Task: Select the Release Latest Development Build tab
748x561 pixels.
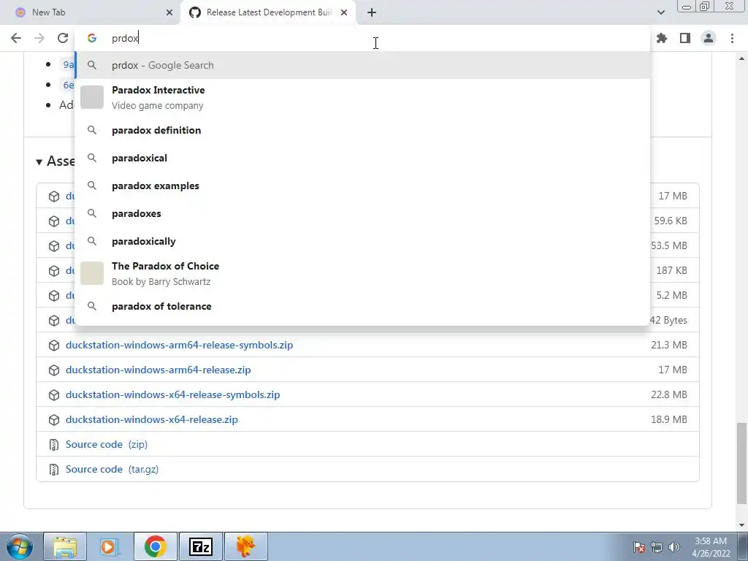Action: (x=269, y=12)
